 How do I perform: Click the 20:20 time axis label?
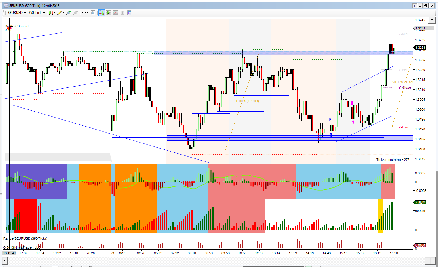(91, 253)
